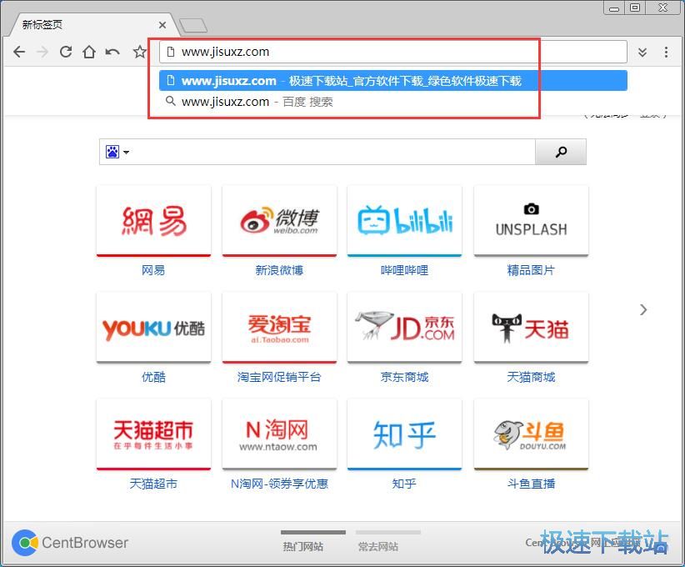
Task: Click the 淘宝网促销平台 link label
Action: (x=279, y=377)
